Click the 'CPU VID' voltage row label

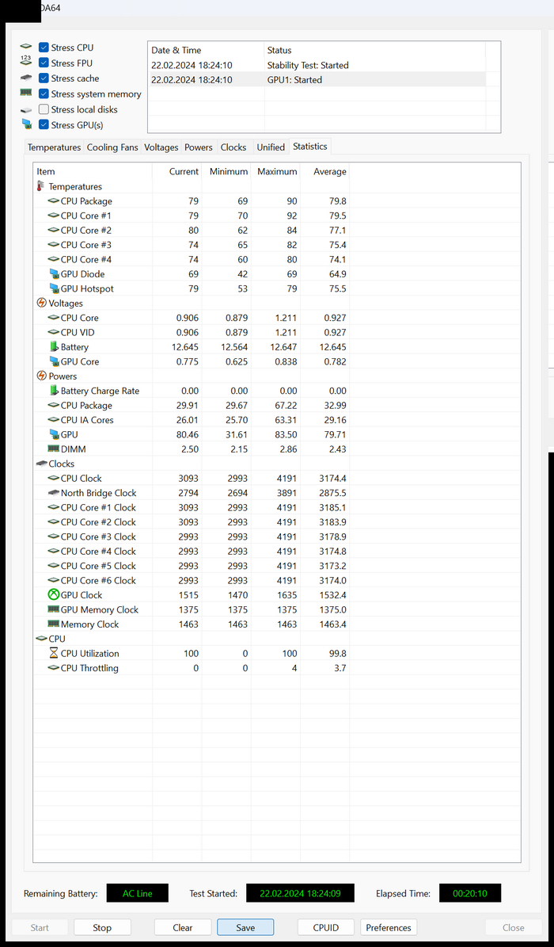(x=78, y=332)
